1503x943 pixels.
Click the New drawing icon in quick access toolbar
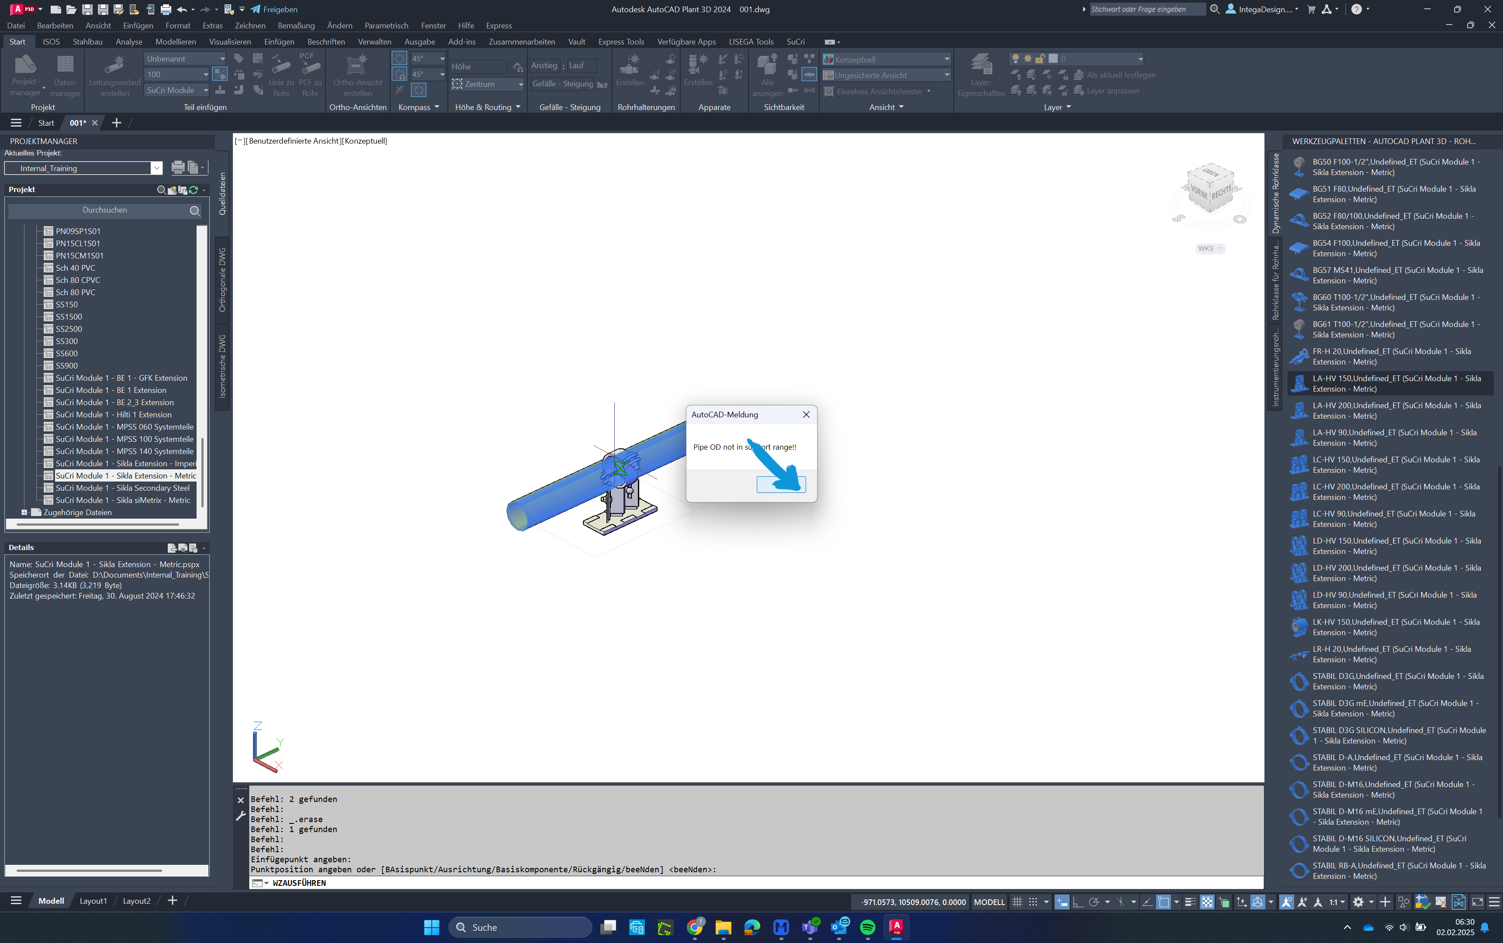click(55, 9)
